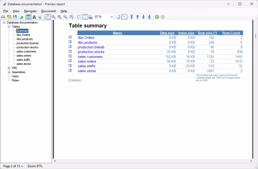Screen dimensions: 258x169
Task: Select production.brands in the tree
Action: coord(28,43)
